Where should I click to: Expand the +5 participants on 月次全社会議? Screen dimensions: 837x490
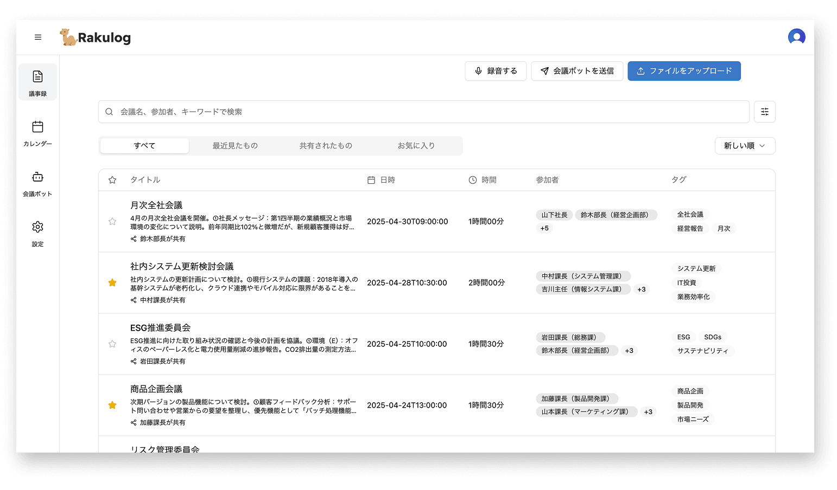coord(544,228)
